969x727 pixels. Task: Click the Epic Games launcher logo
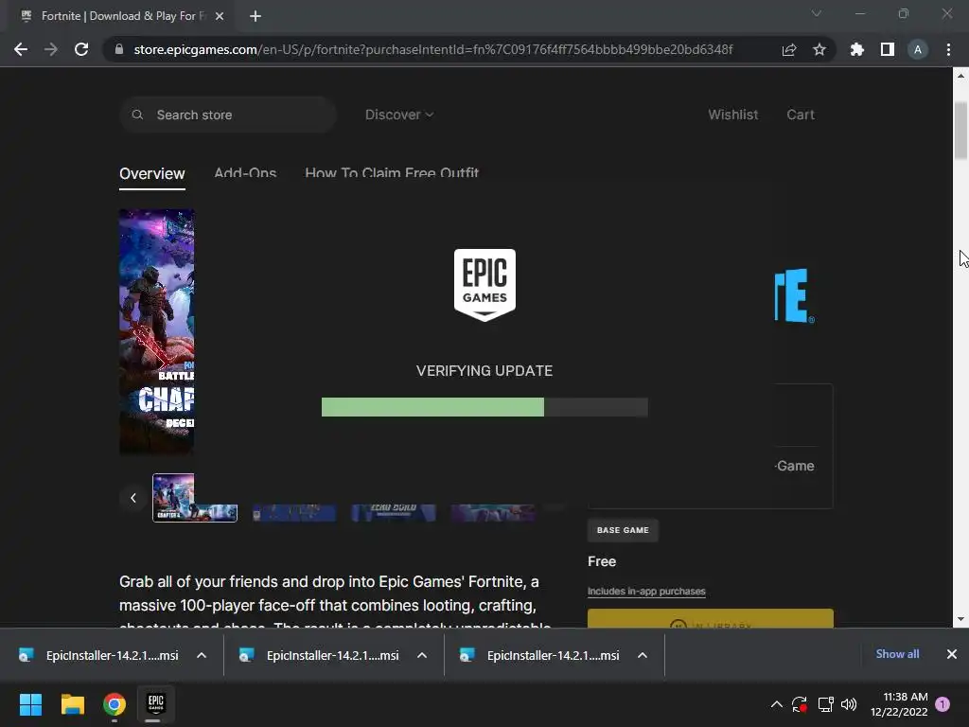484,285
